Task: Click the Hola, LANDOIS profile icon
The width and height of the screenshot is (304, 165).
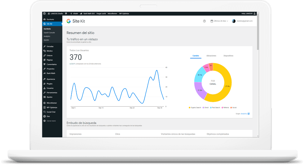Action: (x=254, y=14)
